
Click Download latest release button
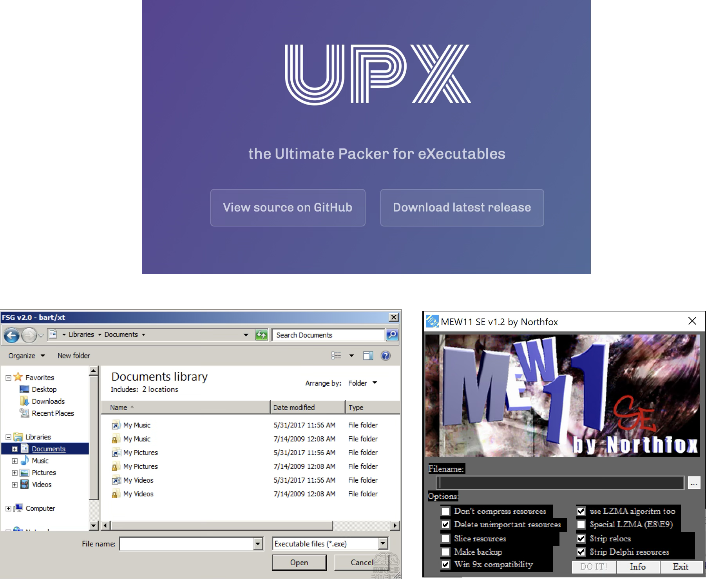coord(462,208)
